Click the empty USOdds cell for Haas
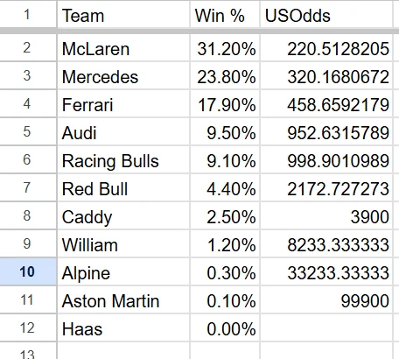 coord(326,328)
